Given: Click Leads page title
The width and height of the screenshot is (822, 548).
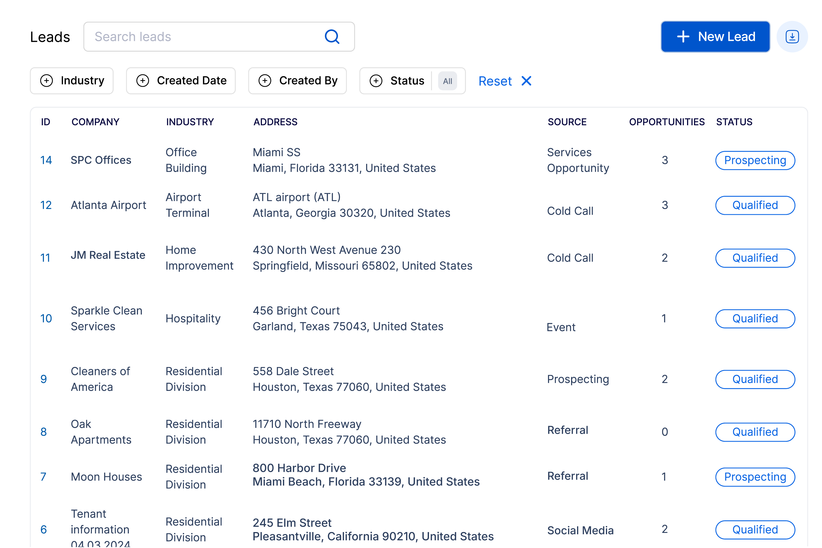Looking at the screenshot, I should [50, 37].
